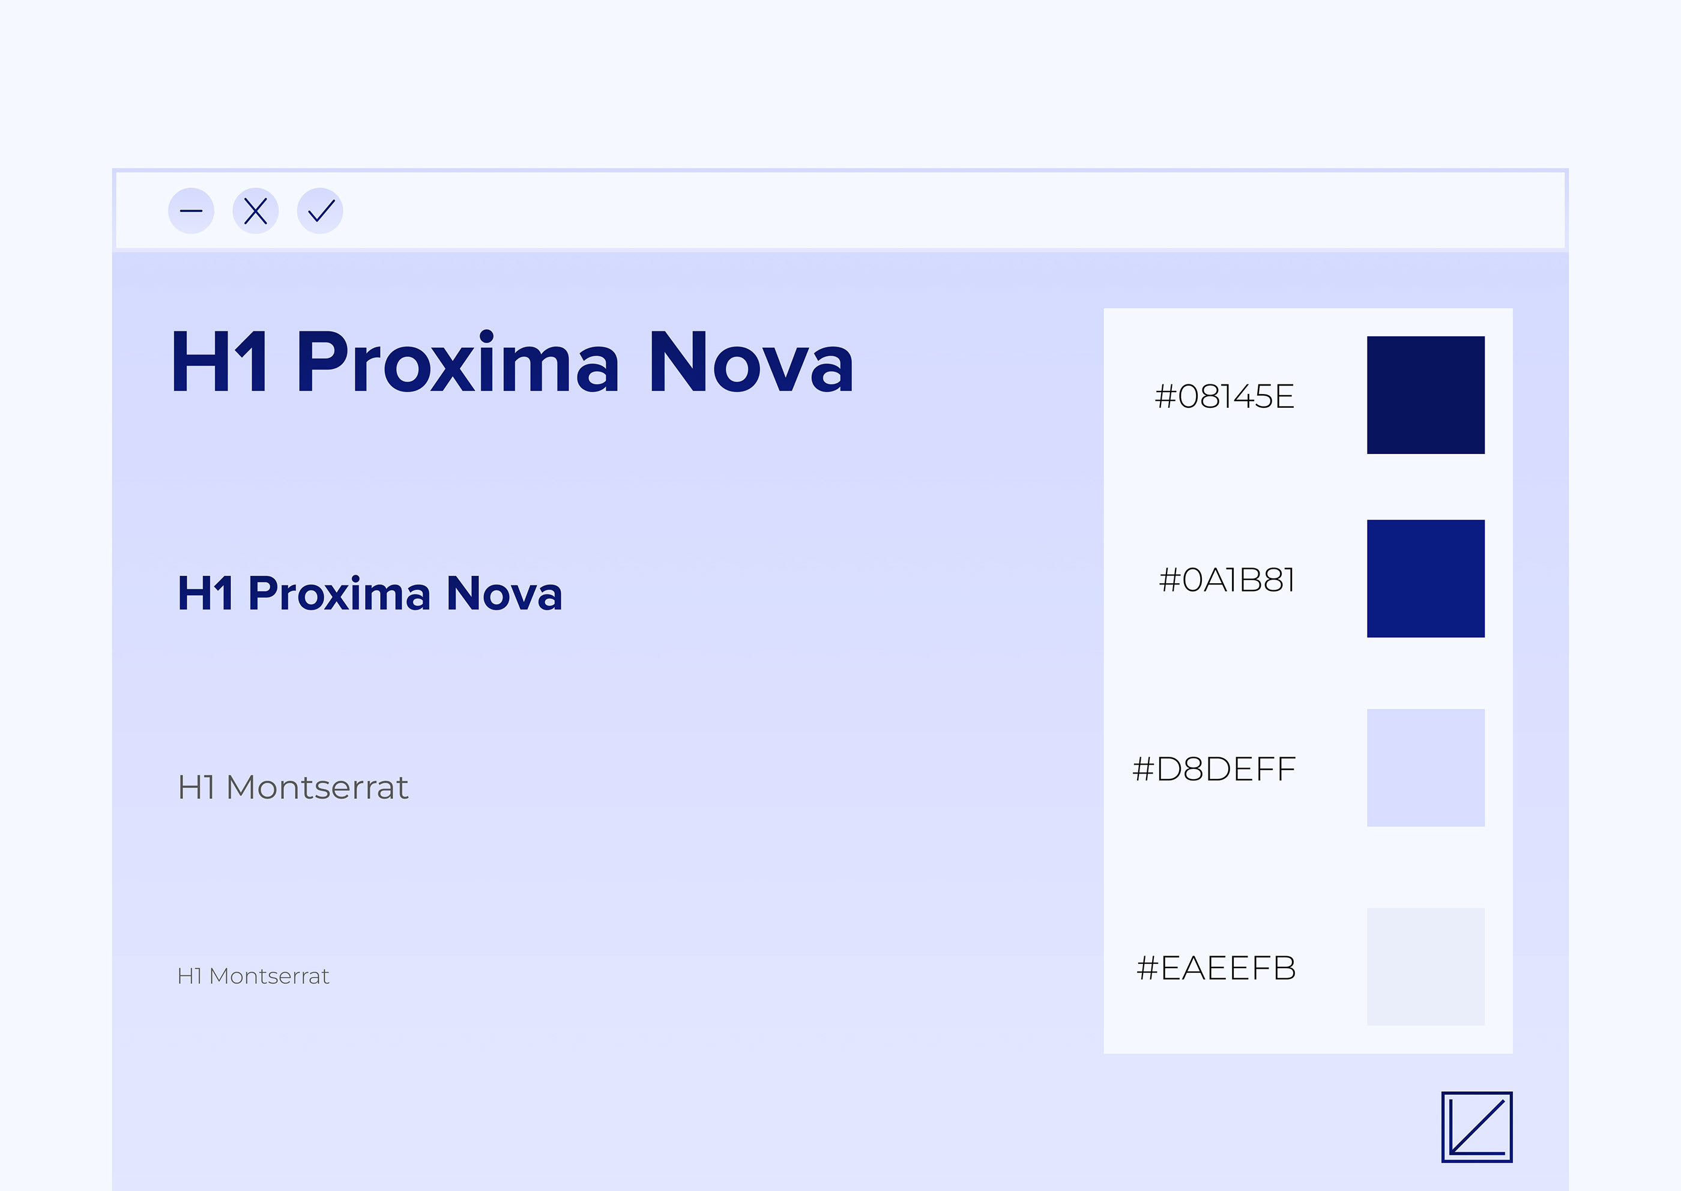Click "Nova" in the medium bold heading
1681x1191 pixels.
click(504, 593)
